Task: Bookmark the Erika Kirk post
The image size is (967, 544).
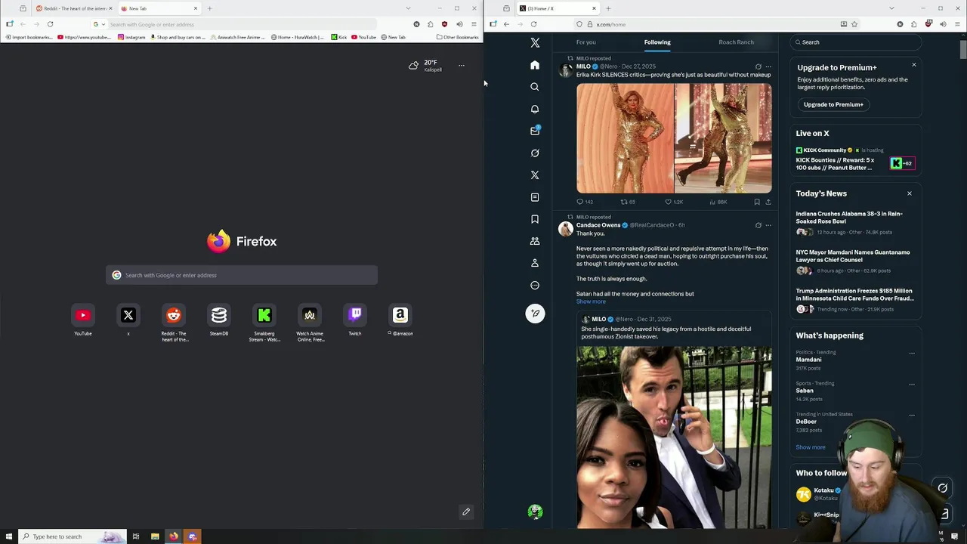Action: click(756, 202)
